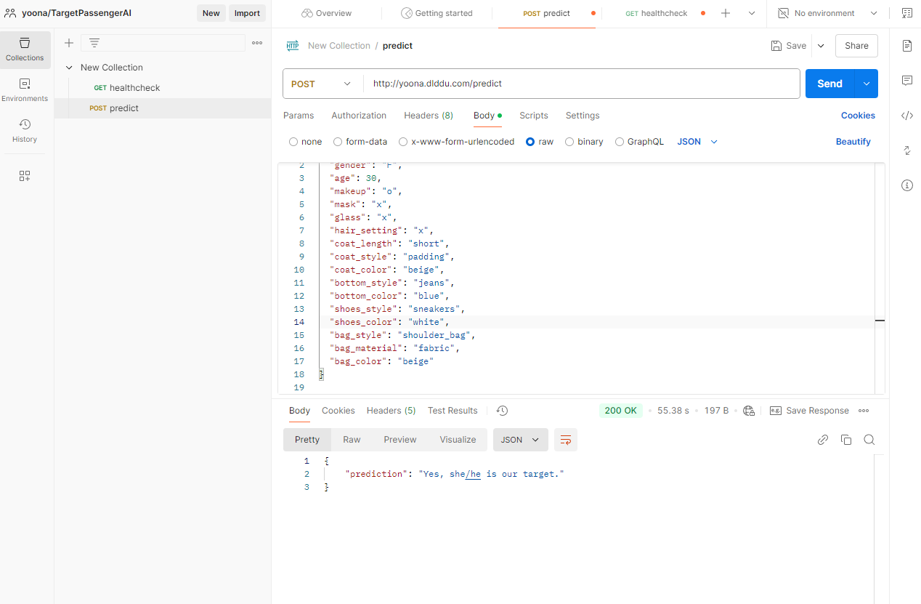The height and width of the screenshot is (604, 921).
Task: Click Save Response button
Action: coord(809,411)
